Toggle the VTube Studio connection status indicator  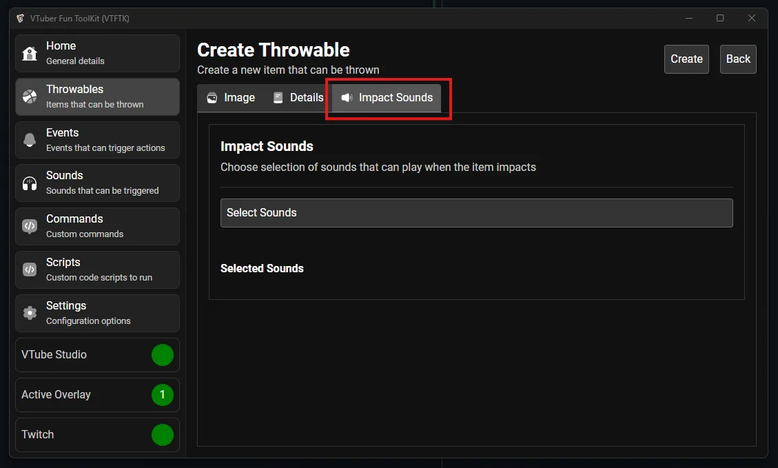point(163,355)
